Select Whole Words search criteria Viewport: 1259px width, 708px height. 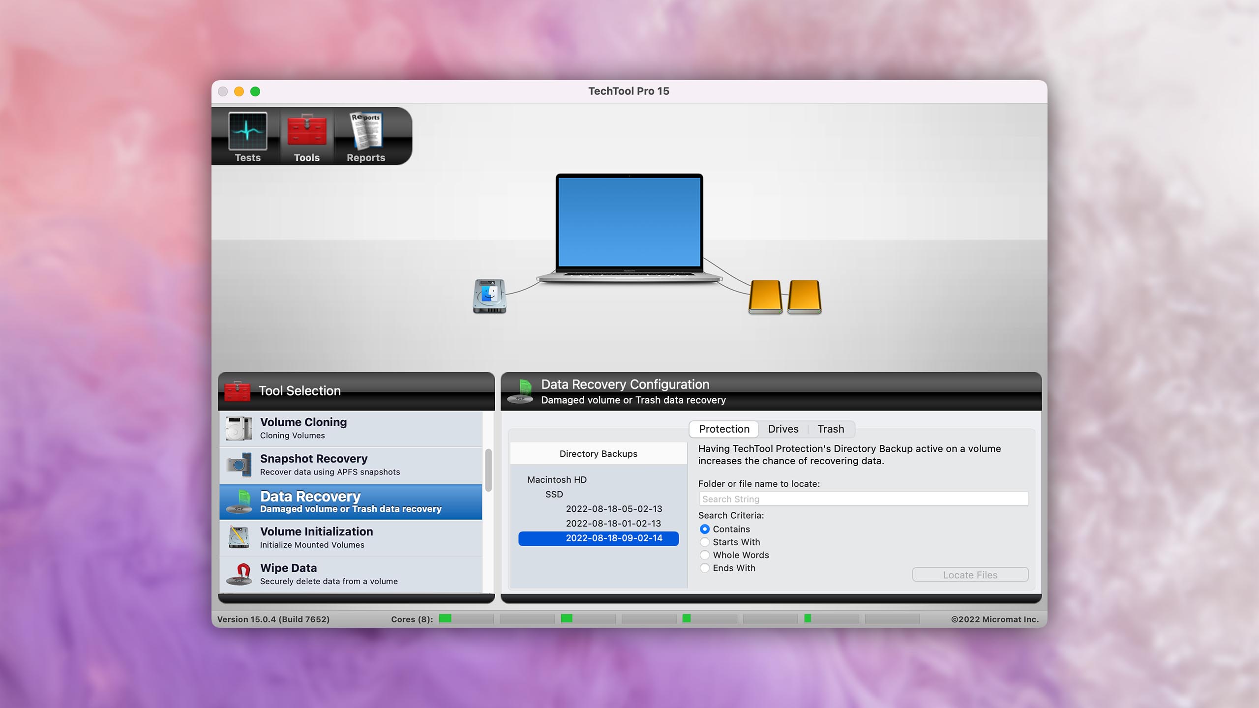(x=705, y=555)
